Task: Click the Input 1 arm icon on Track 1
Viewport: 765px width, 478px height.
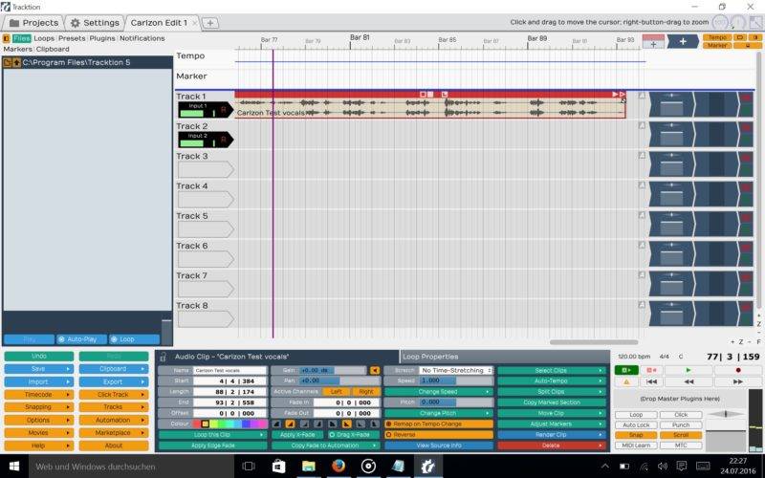Action: click(224, 110)
